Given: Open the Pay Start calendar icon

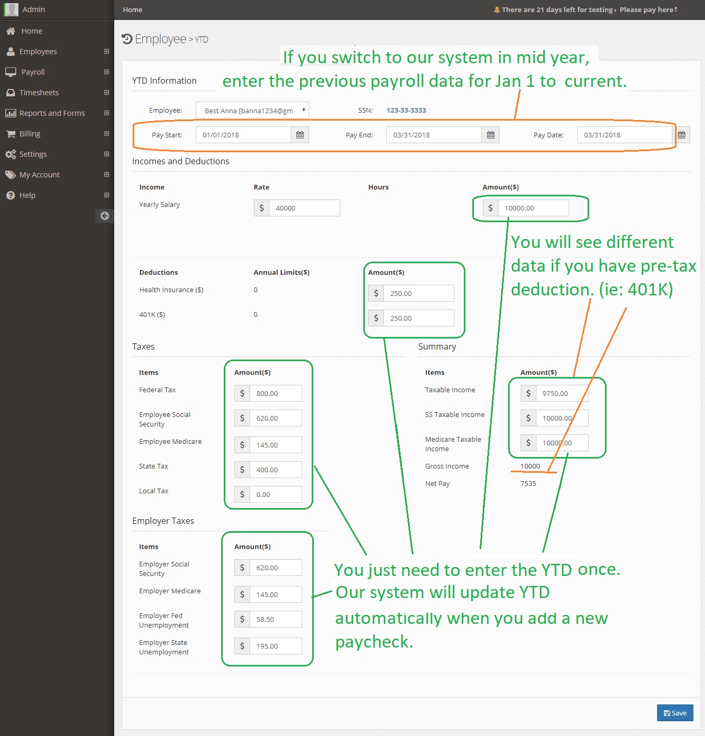Looking at the screenshot, I should coord(300,135).
